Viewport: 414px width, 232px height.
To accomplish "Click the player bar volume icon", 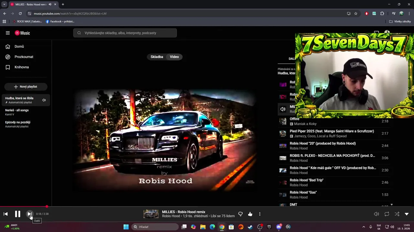I will [x=376, y=214].
